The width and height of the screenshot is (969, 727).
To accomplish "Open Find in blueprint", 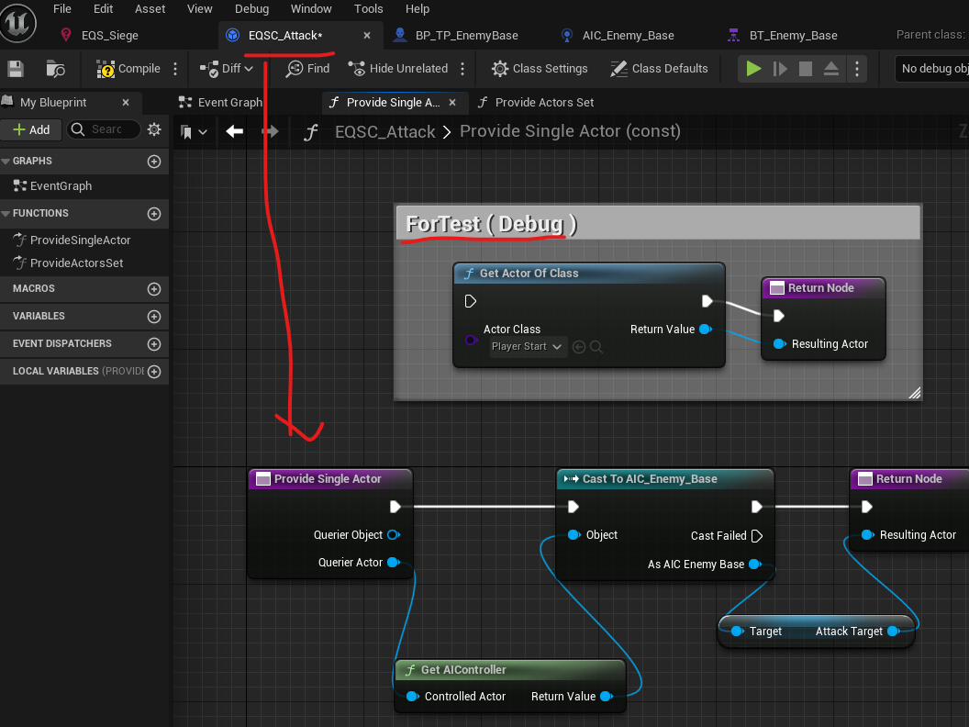I will [307, 69].
